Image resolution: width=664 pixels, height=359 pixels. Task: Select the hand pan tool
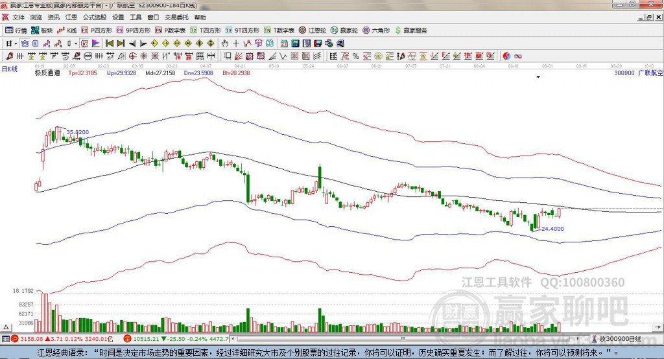pyautogui.click(x=225, y=43)
